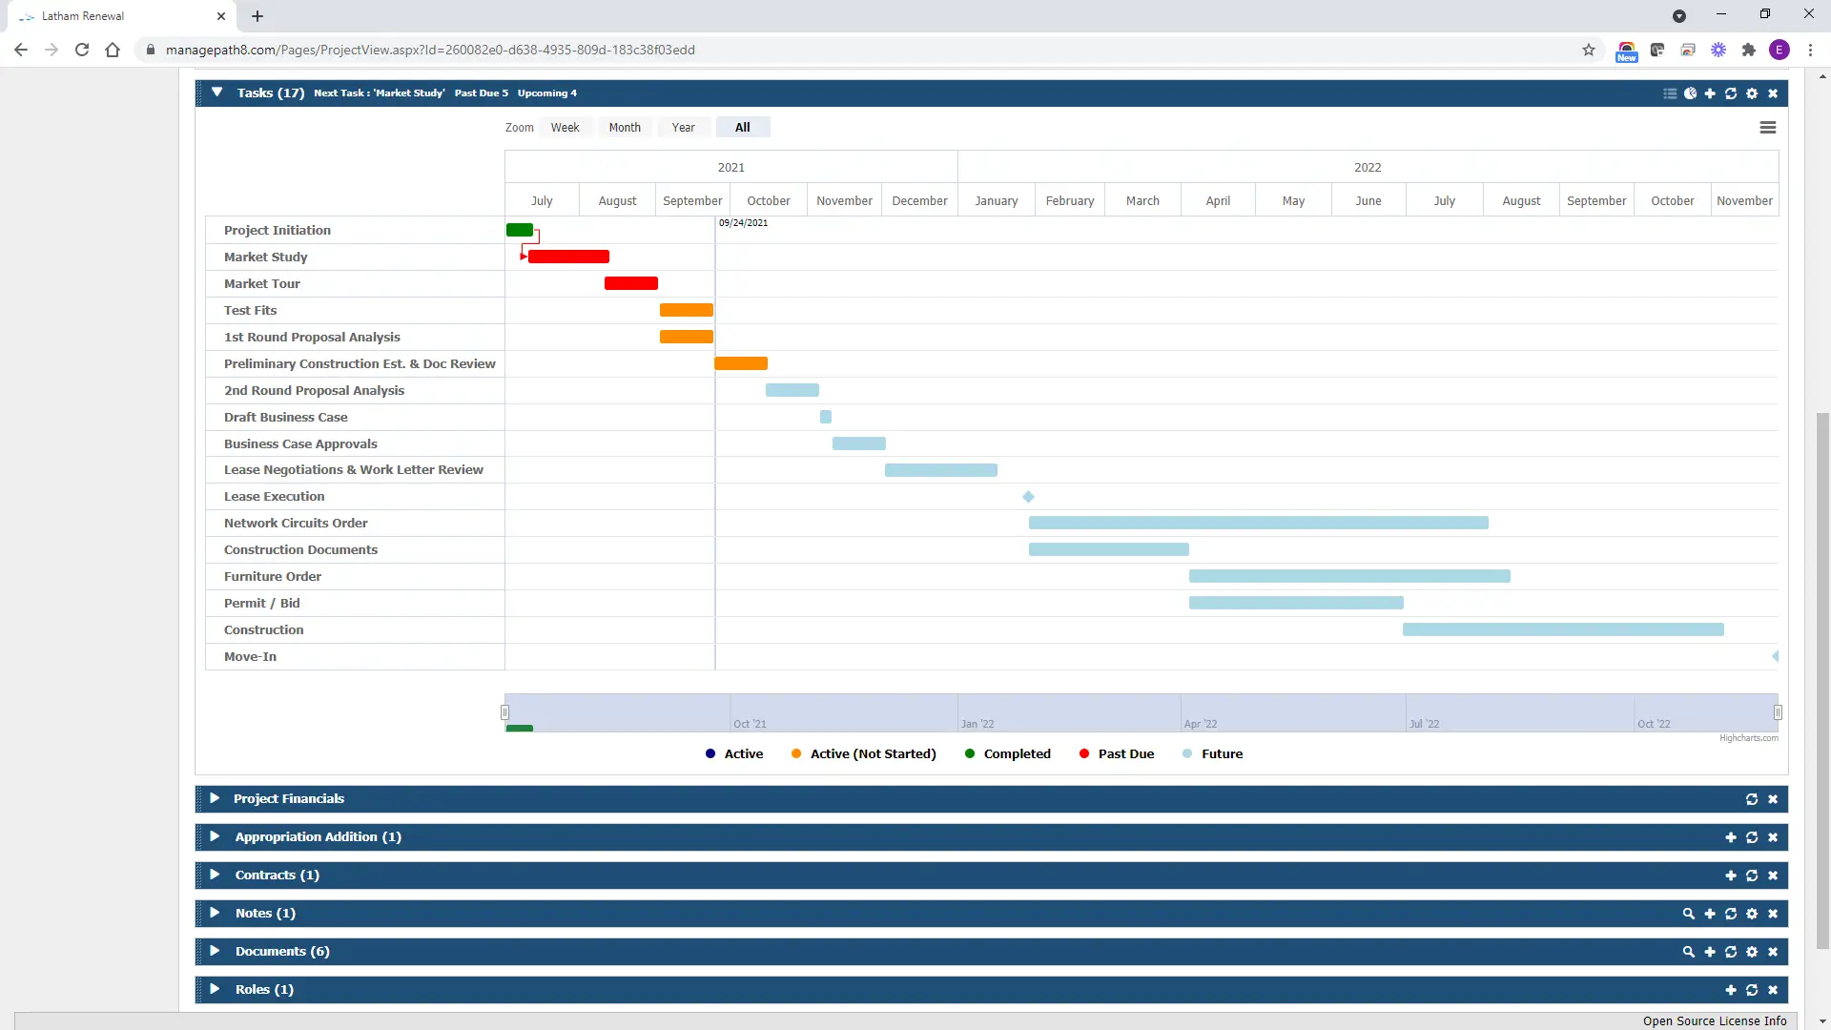Click the scrollbar up arrow on the page
1831x1030 pixels.
pos(1821,75)
